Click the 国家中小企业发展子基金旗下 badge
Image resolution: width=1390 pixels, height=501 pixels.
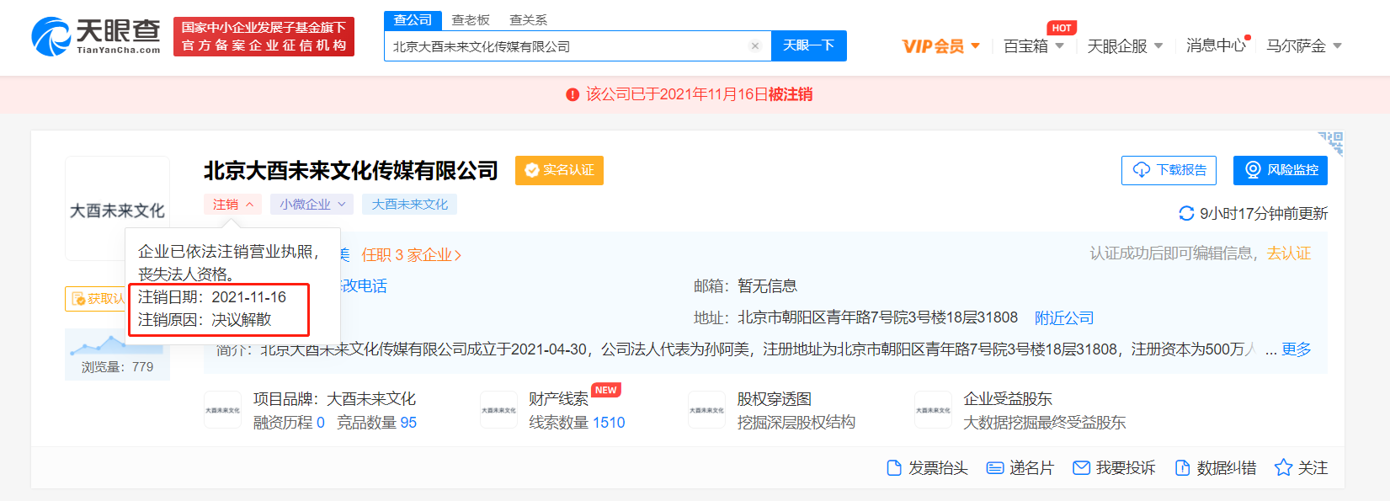[264, 37]
